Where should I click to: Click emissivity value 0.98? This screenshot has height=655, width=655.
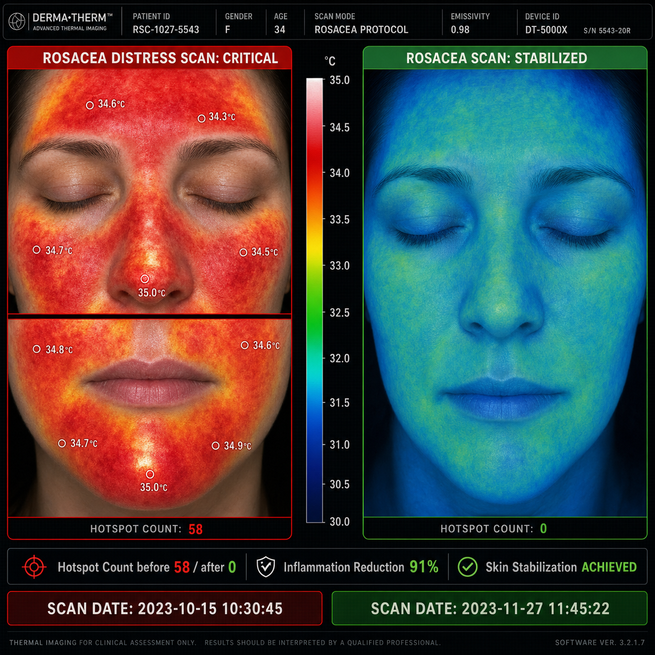pyautogui.click(x=460, y=30)
